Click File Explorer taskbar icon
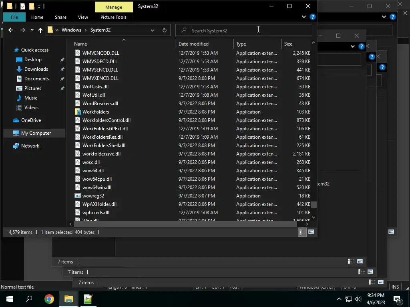410x307 pixels. click(x=68, y=299)
